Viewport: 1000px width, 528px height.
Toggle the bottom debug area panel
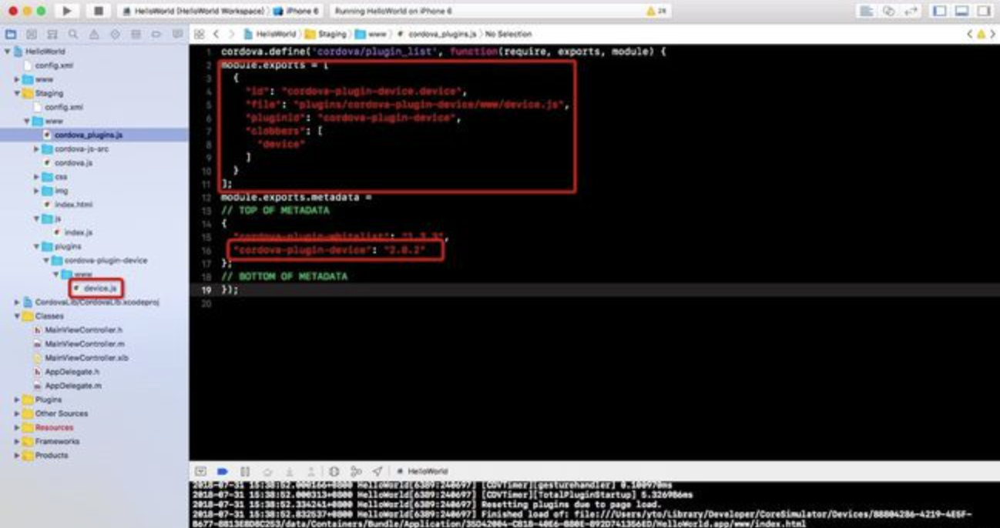pyautogui.click(x=961, y=11)
